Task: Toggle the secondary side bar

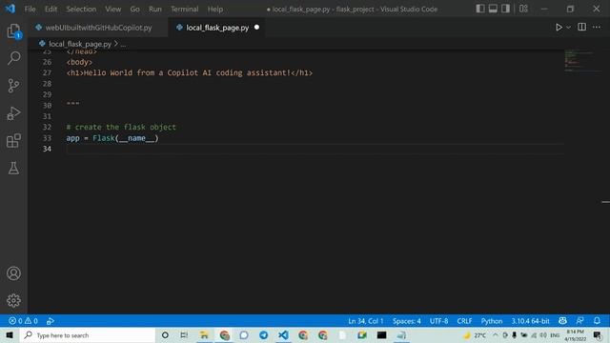Action: pyautogui.click(x=505, y=9)
